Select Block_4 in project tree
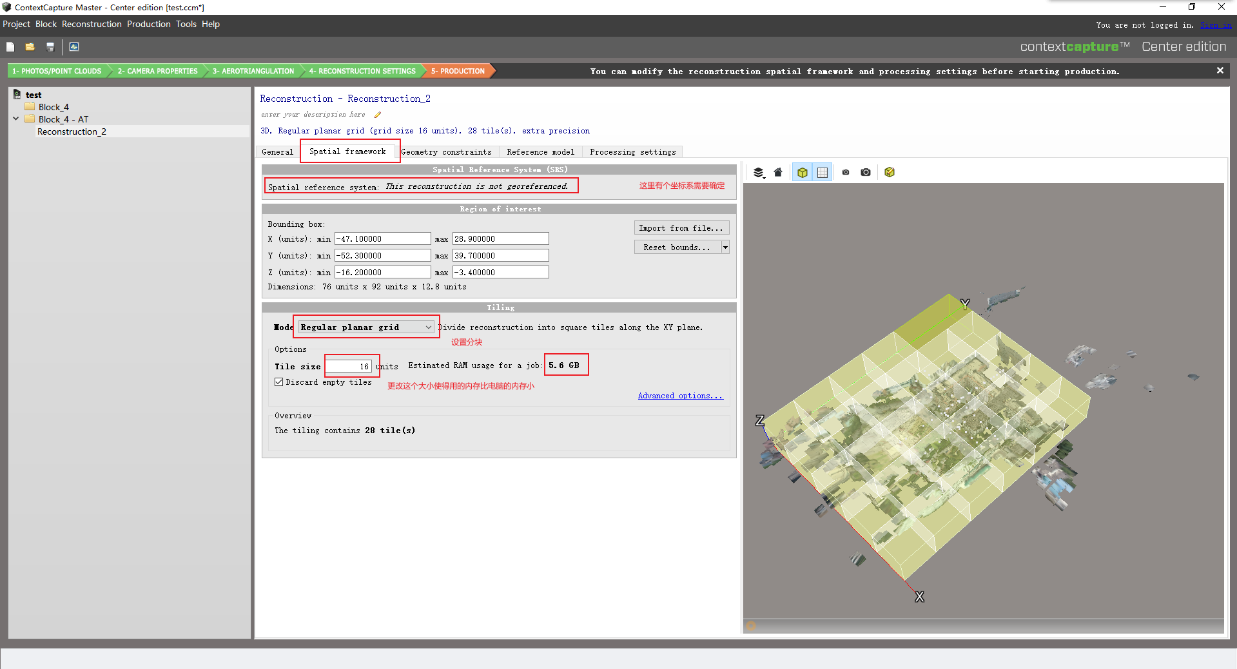1237x669 pixels. click(54, 107)
